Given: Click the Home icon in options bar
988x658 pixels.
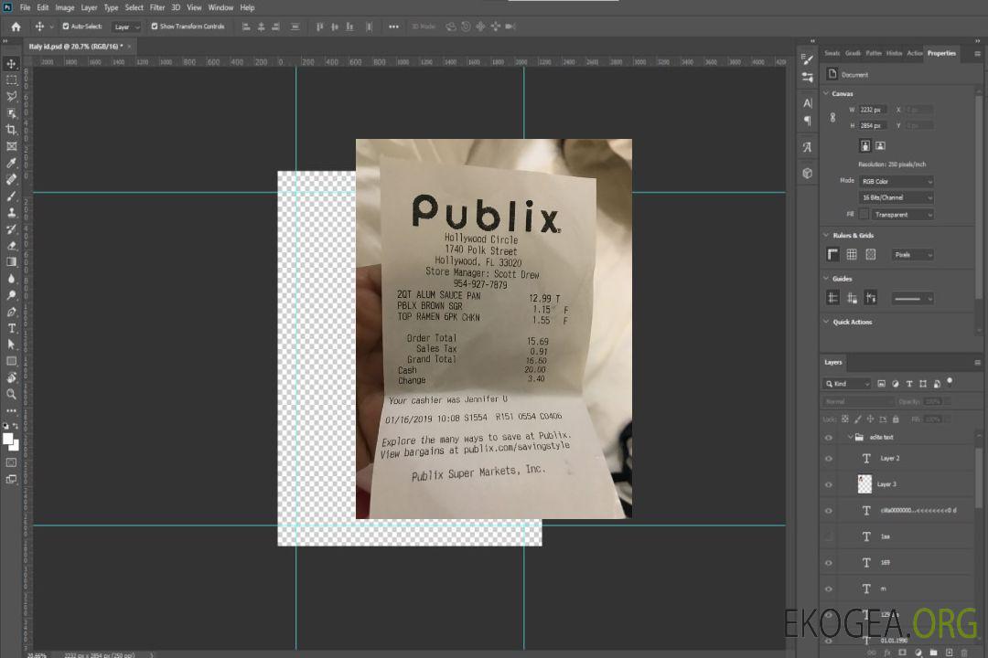Looking at the screenshot, I should point(16,27).
